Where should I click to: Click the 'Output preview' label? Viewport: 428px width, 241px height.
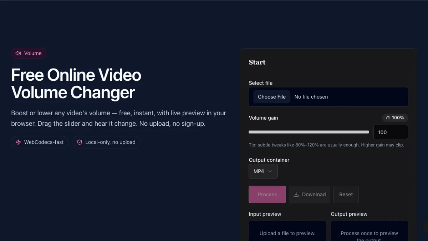(349, 214)
